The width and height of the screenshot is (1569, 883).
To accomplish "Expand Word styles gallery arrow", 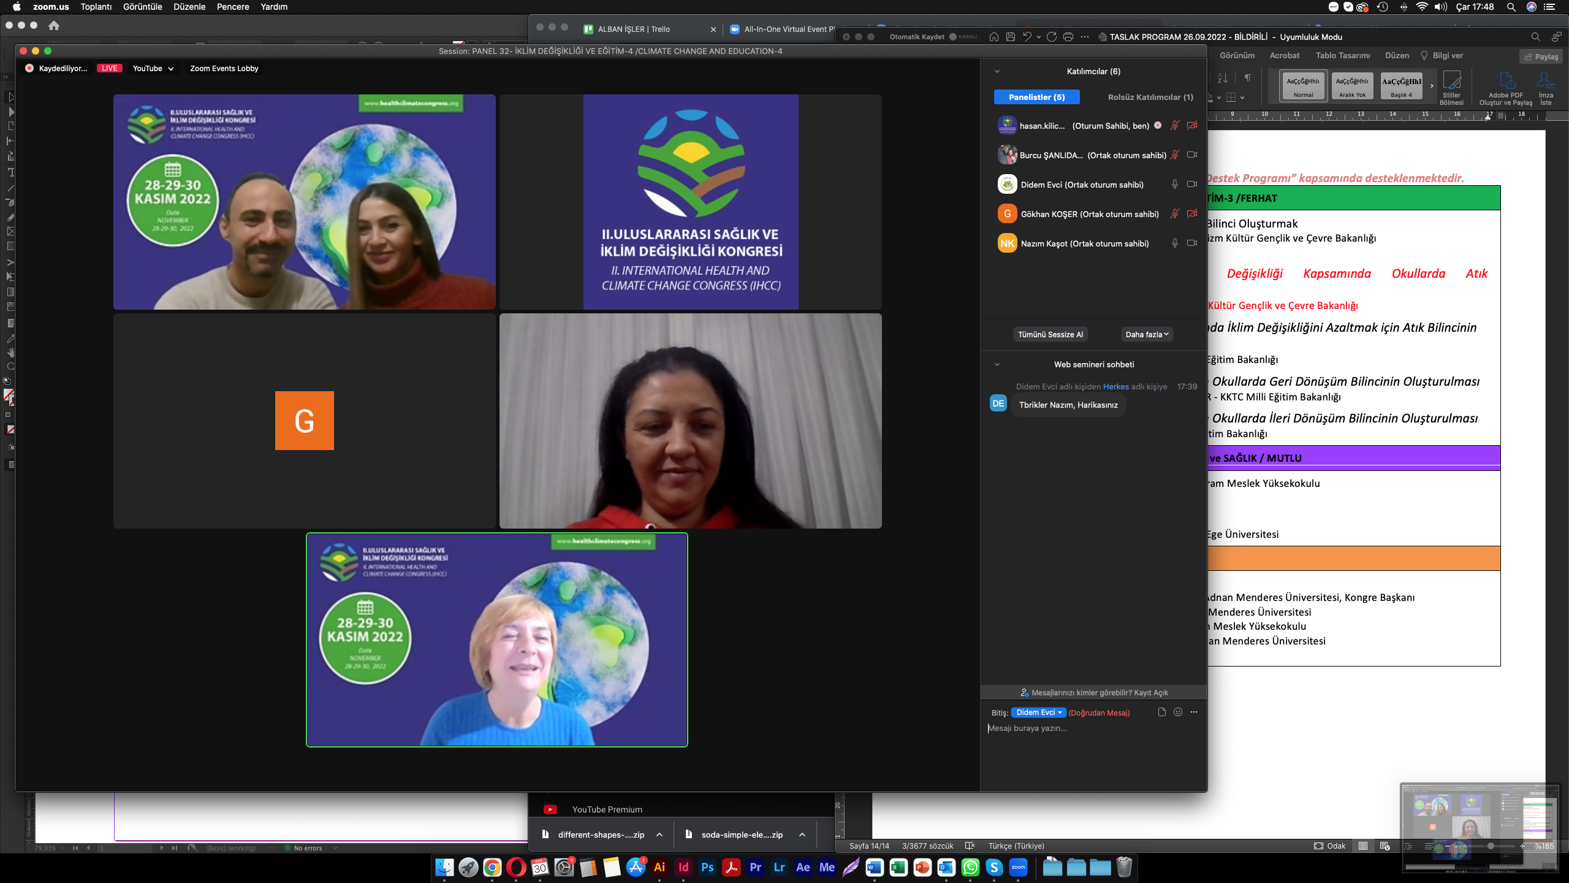I will click(1432, 86).
